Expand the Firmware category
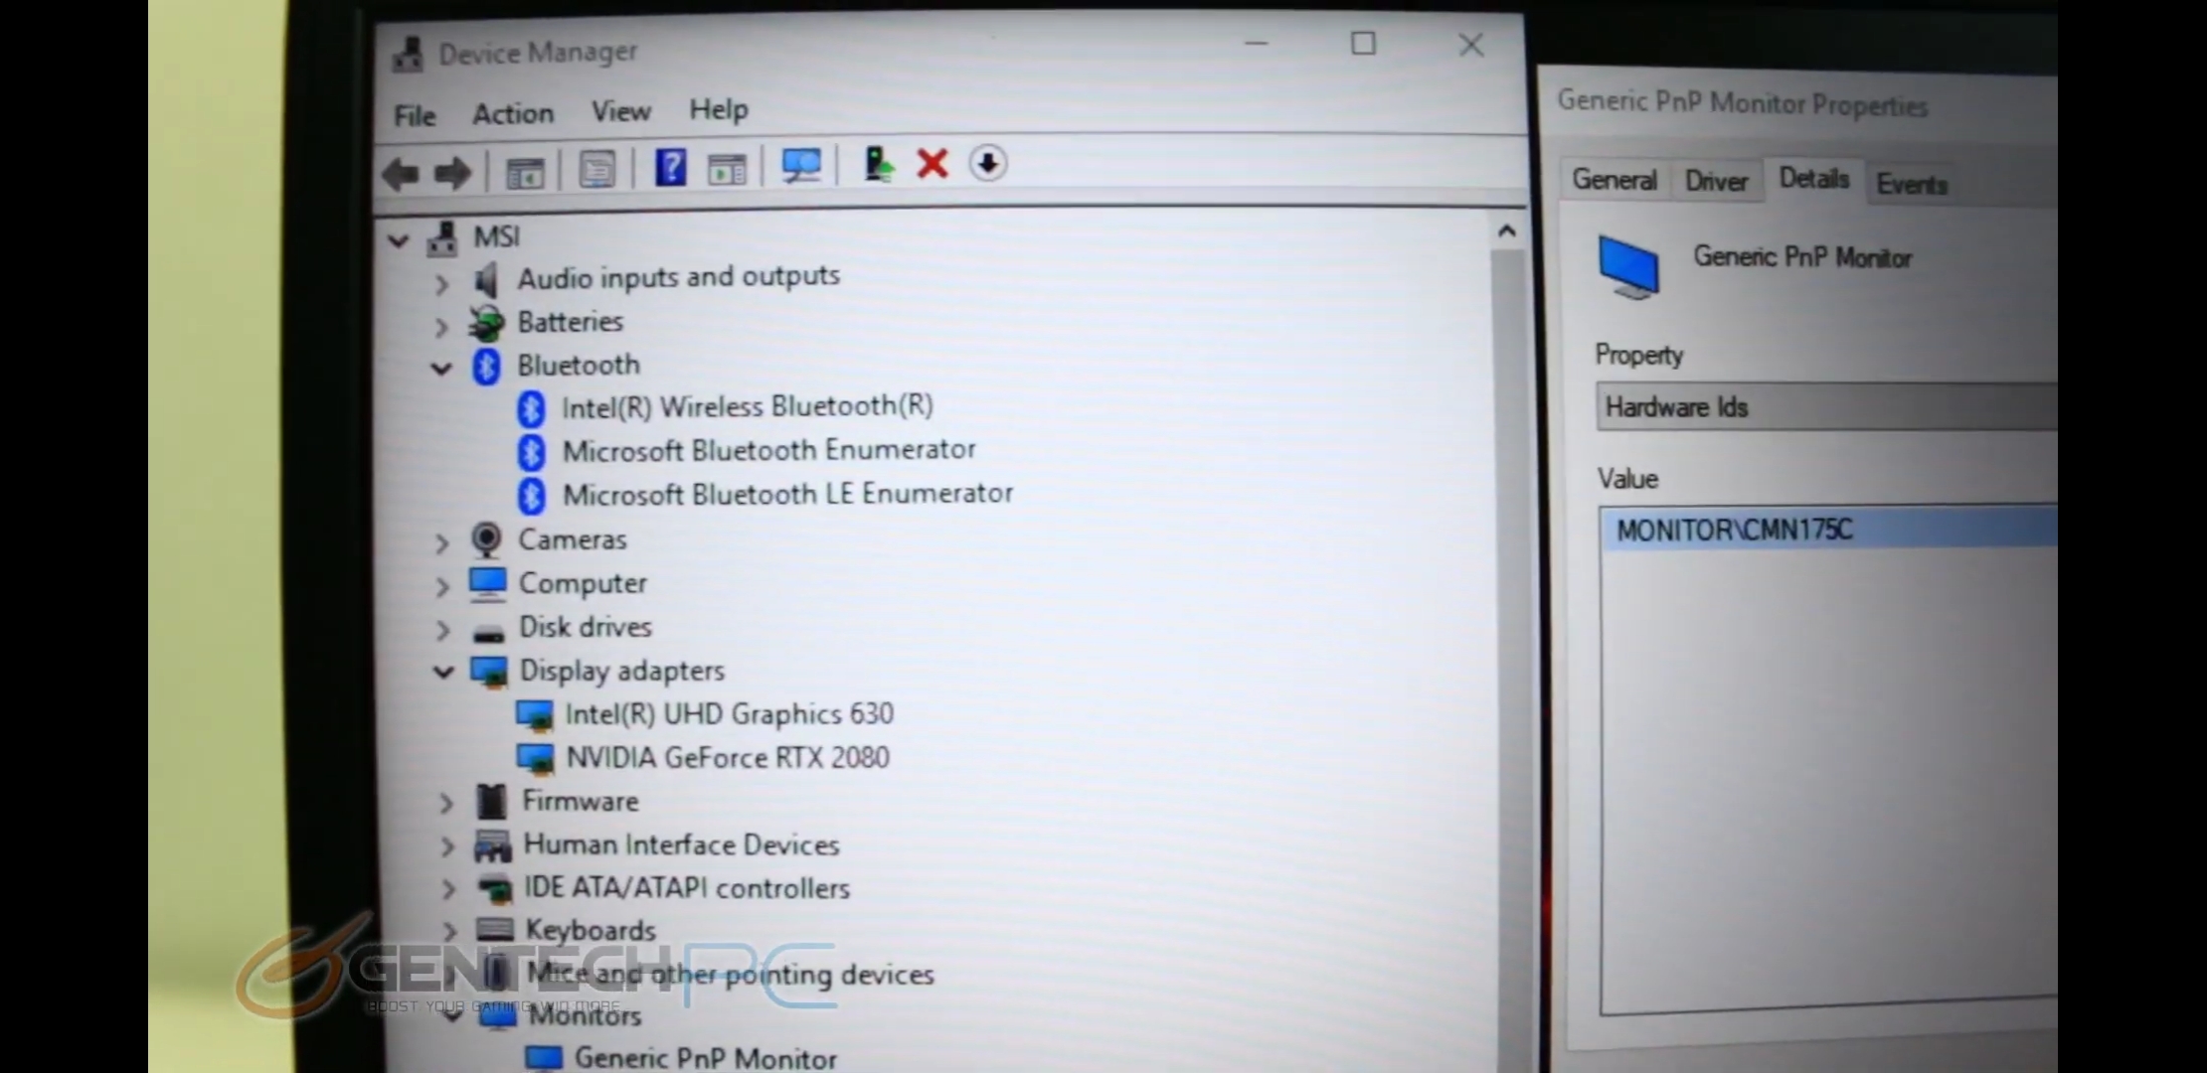This screenshot has width=2207, height=1073. click(x=446, y=803)
